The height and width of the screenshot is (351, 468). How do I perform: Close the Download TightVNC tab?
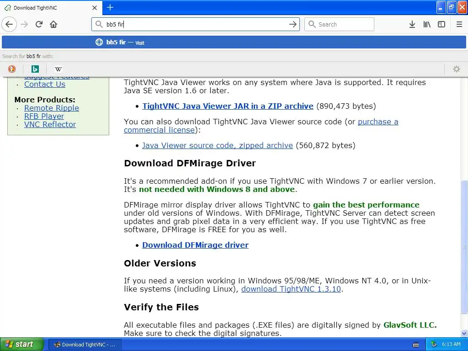point(95,8)
